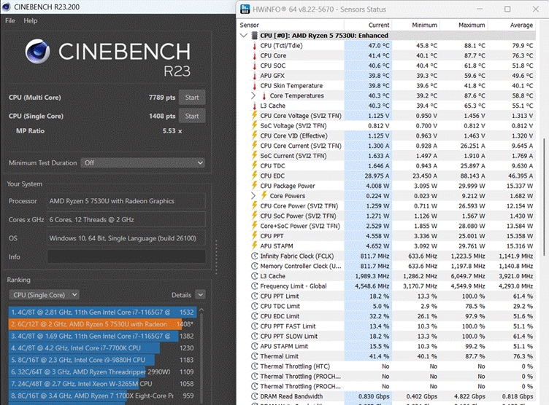549x405 pixels.
Task: Click the CPU chip icon beside AMD Ryzen 5 7530U
Action: click(x=255, y=35)
